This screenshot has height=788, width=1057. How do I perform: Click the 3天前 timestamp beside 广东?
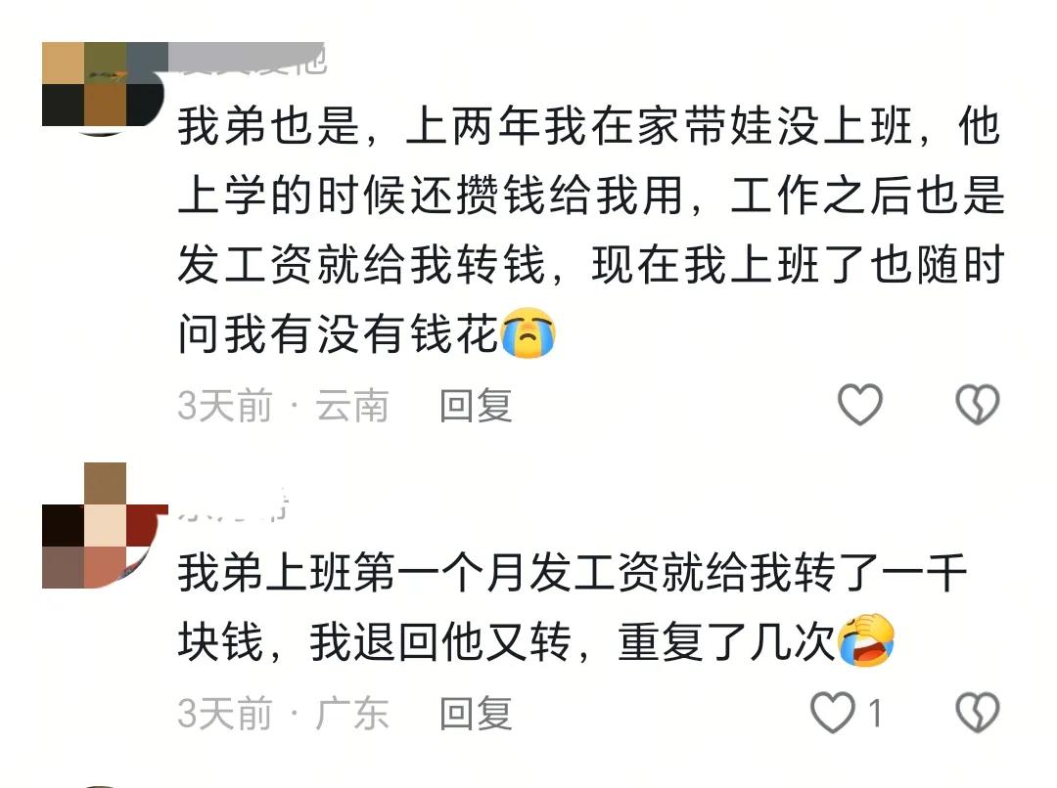coord(224,714)
